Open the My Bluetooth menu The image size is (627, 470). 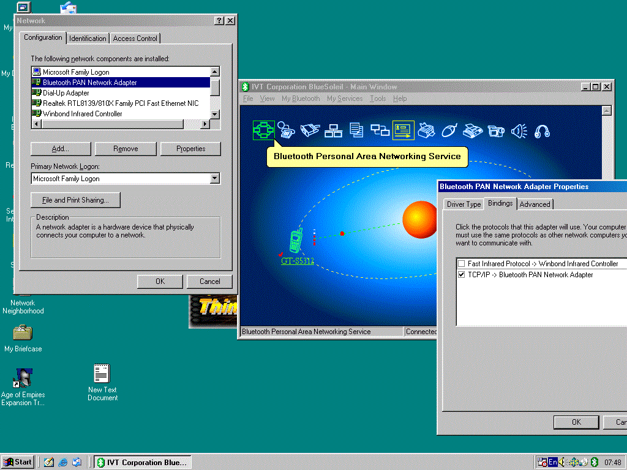[301, 99]
